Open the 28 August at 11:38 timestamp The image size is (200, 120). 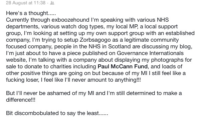coord(26,3)
